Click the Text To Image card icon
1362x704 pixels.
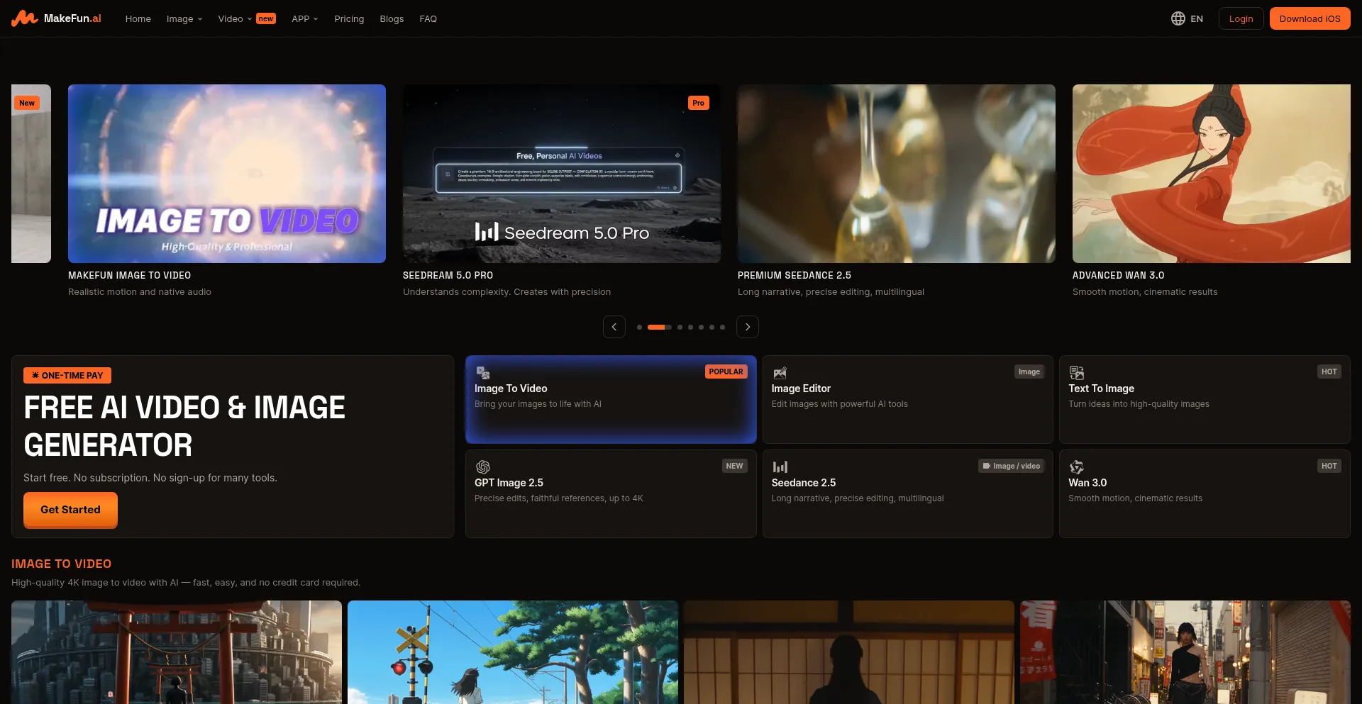point(1077,373)
